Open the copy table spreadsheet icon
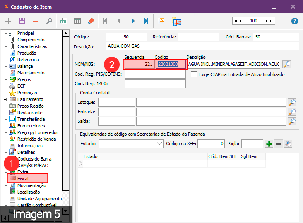Screen dimensions: 303x223 (176, 21)
